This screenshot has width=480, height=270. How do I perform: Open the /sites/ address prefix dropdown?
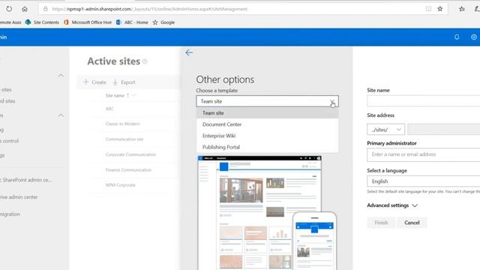[385, 130]
